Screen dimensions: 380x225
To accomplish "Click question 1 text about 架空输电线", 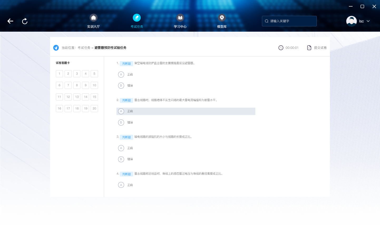I will click(165, 63).
